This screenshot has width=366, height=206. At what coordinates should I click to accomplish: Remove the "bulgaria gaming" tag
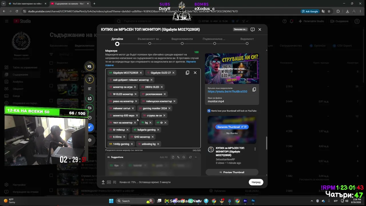coord(158,130)
